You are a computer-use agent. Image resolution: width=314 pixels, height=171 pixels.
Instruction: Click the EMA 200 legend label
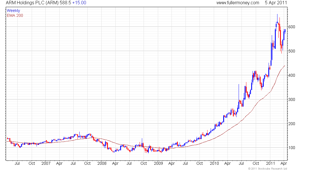point(15,15)
